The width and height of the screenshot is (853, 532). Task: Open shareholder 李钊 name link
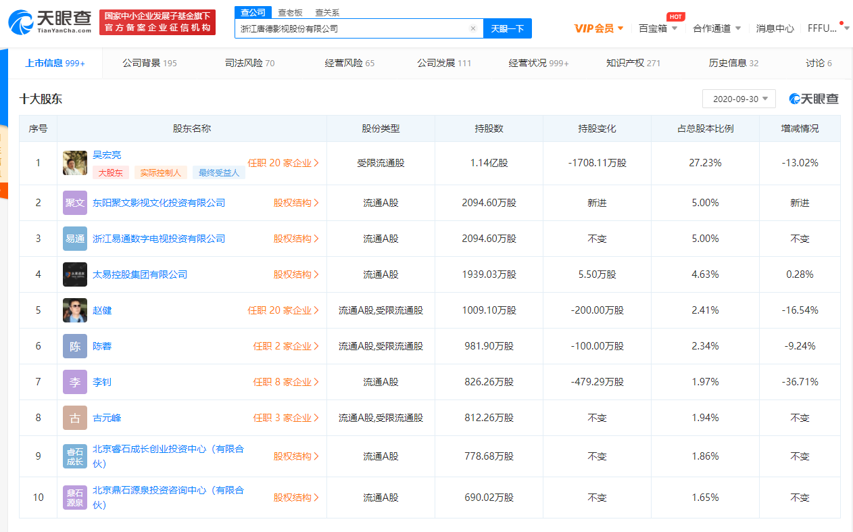pos(102,382)
